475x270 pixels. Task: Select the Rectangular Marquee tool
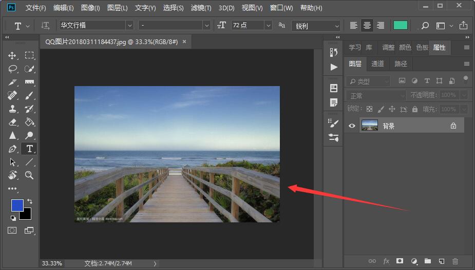click(29, 55)
